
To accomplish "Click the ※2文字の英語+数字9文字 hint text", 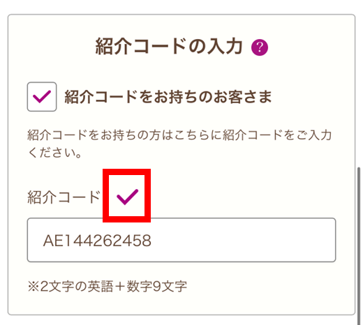I will click(108, 286).
